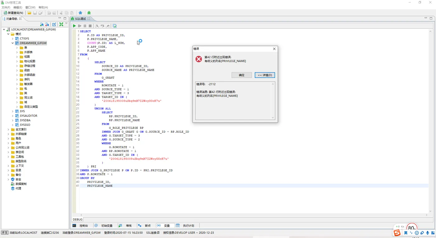Image resolution: width=436 pixels, height=238 pixels.
Task: Open the 编辑(E) menu
Action: pos(18,7)
